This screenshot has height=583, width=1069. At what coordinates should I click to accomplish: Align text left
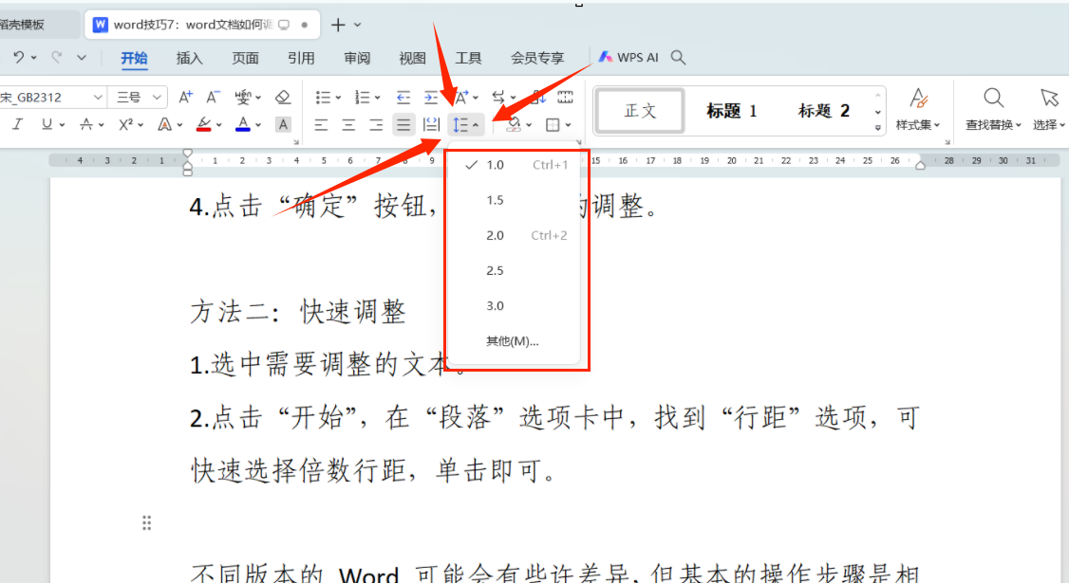click(x=321, y=124)
